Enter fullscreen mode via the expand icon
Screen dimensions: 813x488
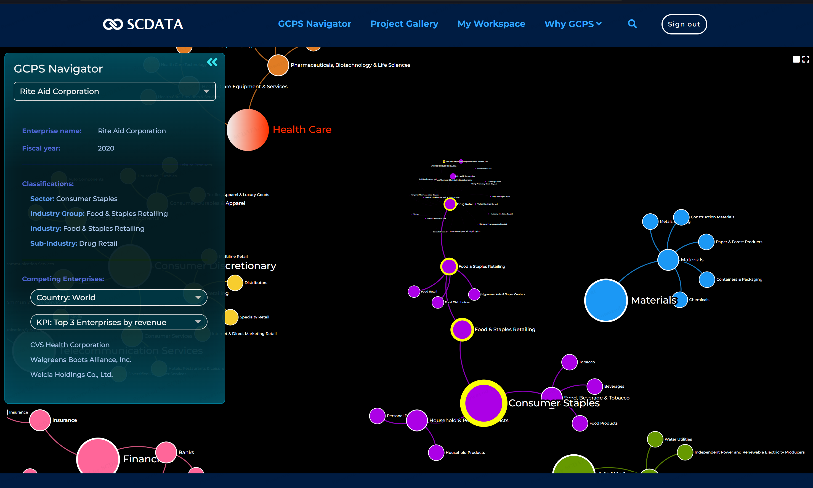tap(806, 59)
